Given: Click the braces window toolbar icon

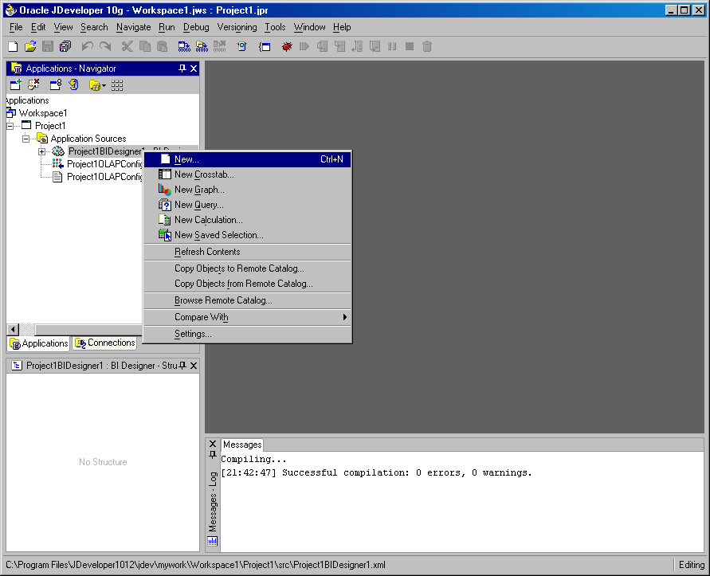Looking at the screenshot, I should (265, 46).
